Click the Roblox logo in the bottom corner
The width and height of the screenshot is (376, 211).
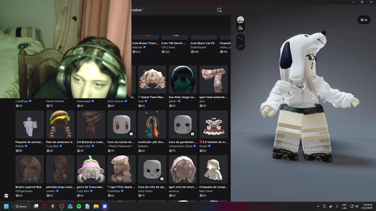[6, 196]
